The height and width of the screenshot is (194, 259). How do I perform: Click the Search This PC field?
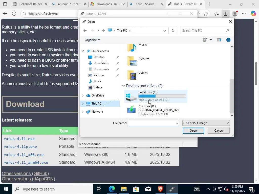click(205, 31)
